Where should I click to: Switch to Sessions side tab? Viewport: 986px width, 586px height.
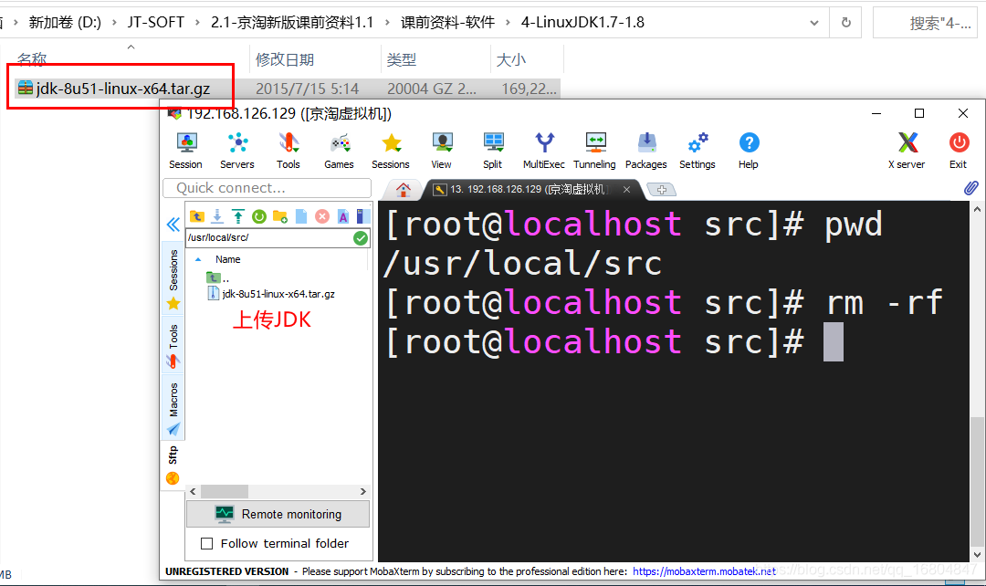pyautogui.click(x=173, y=278)
